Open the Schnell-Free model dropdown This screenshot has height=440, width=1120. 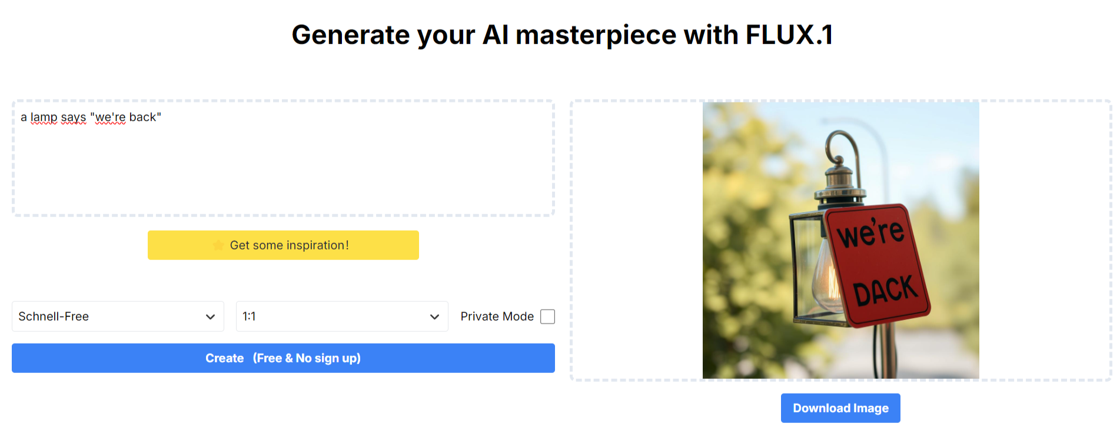(x=118, y=316)
